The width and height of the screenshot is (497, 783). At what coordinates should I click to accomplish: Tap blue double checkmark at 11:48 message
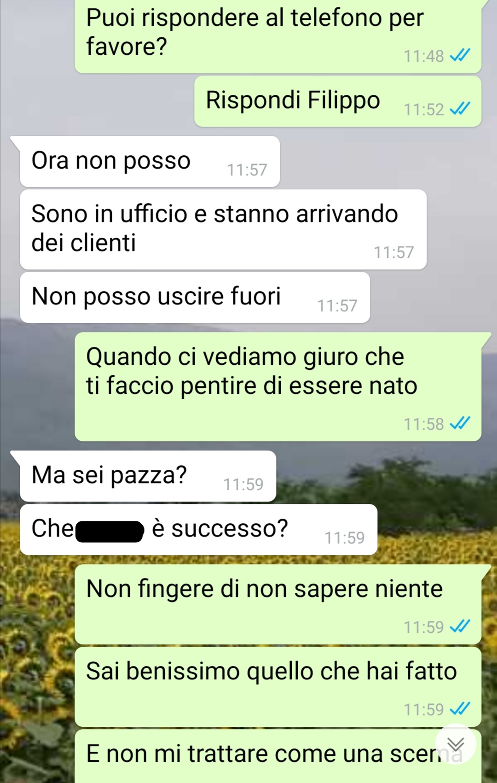point(459,55)
